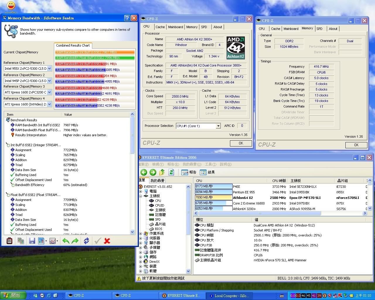Switch to About tab in right CPU-Z window
The height and width of the screenshot is (300, 375).
pos(333,29)
